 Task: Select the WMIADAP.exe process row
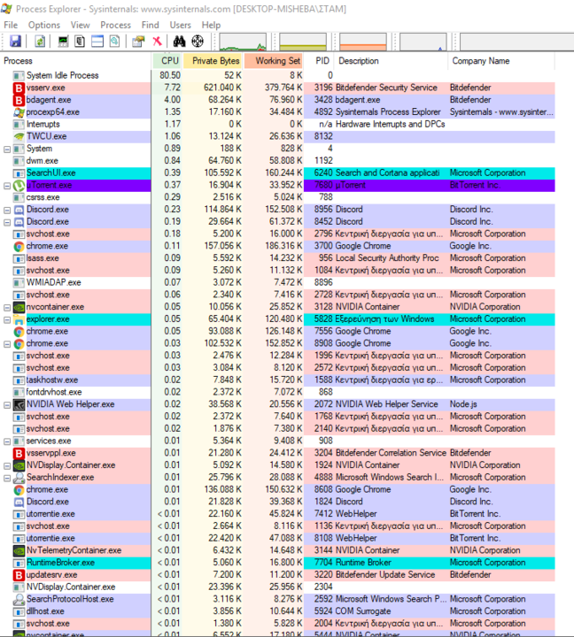click(x=278, y=283)
